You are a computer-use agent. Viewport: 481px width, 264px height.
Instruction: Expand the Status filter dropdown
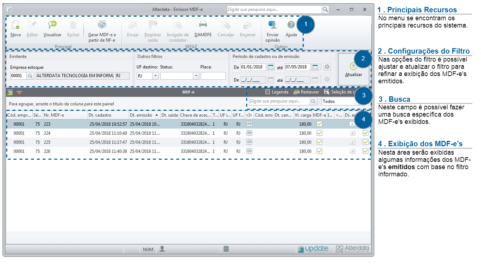[x=196, y=76]
